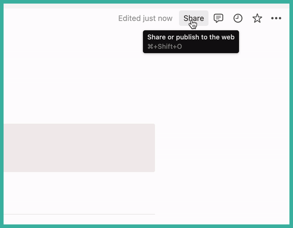Screen dimensions: 293x228
Task: Open the three-dot more options menu
Action: (276, 18)
